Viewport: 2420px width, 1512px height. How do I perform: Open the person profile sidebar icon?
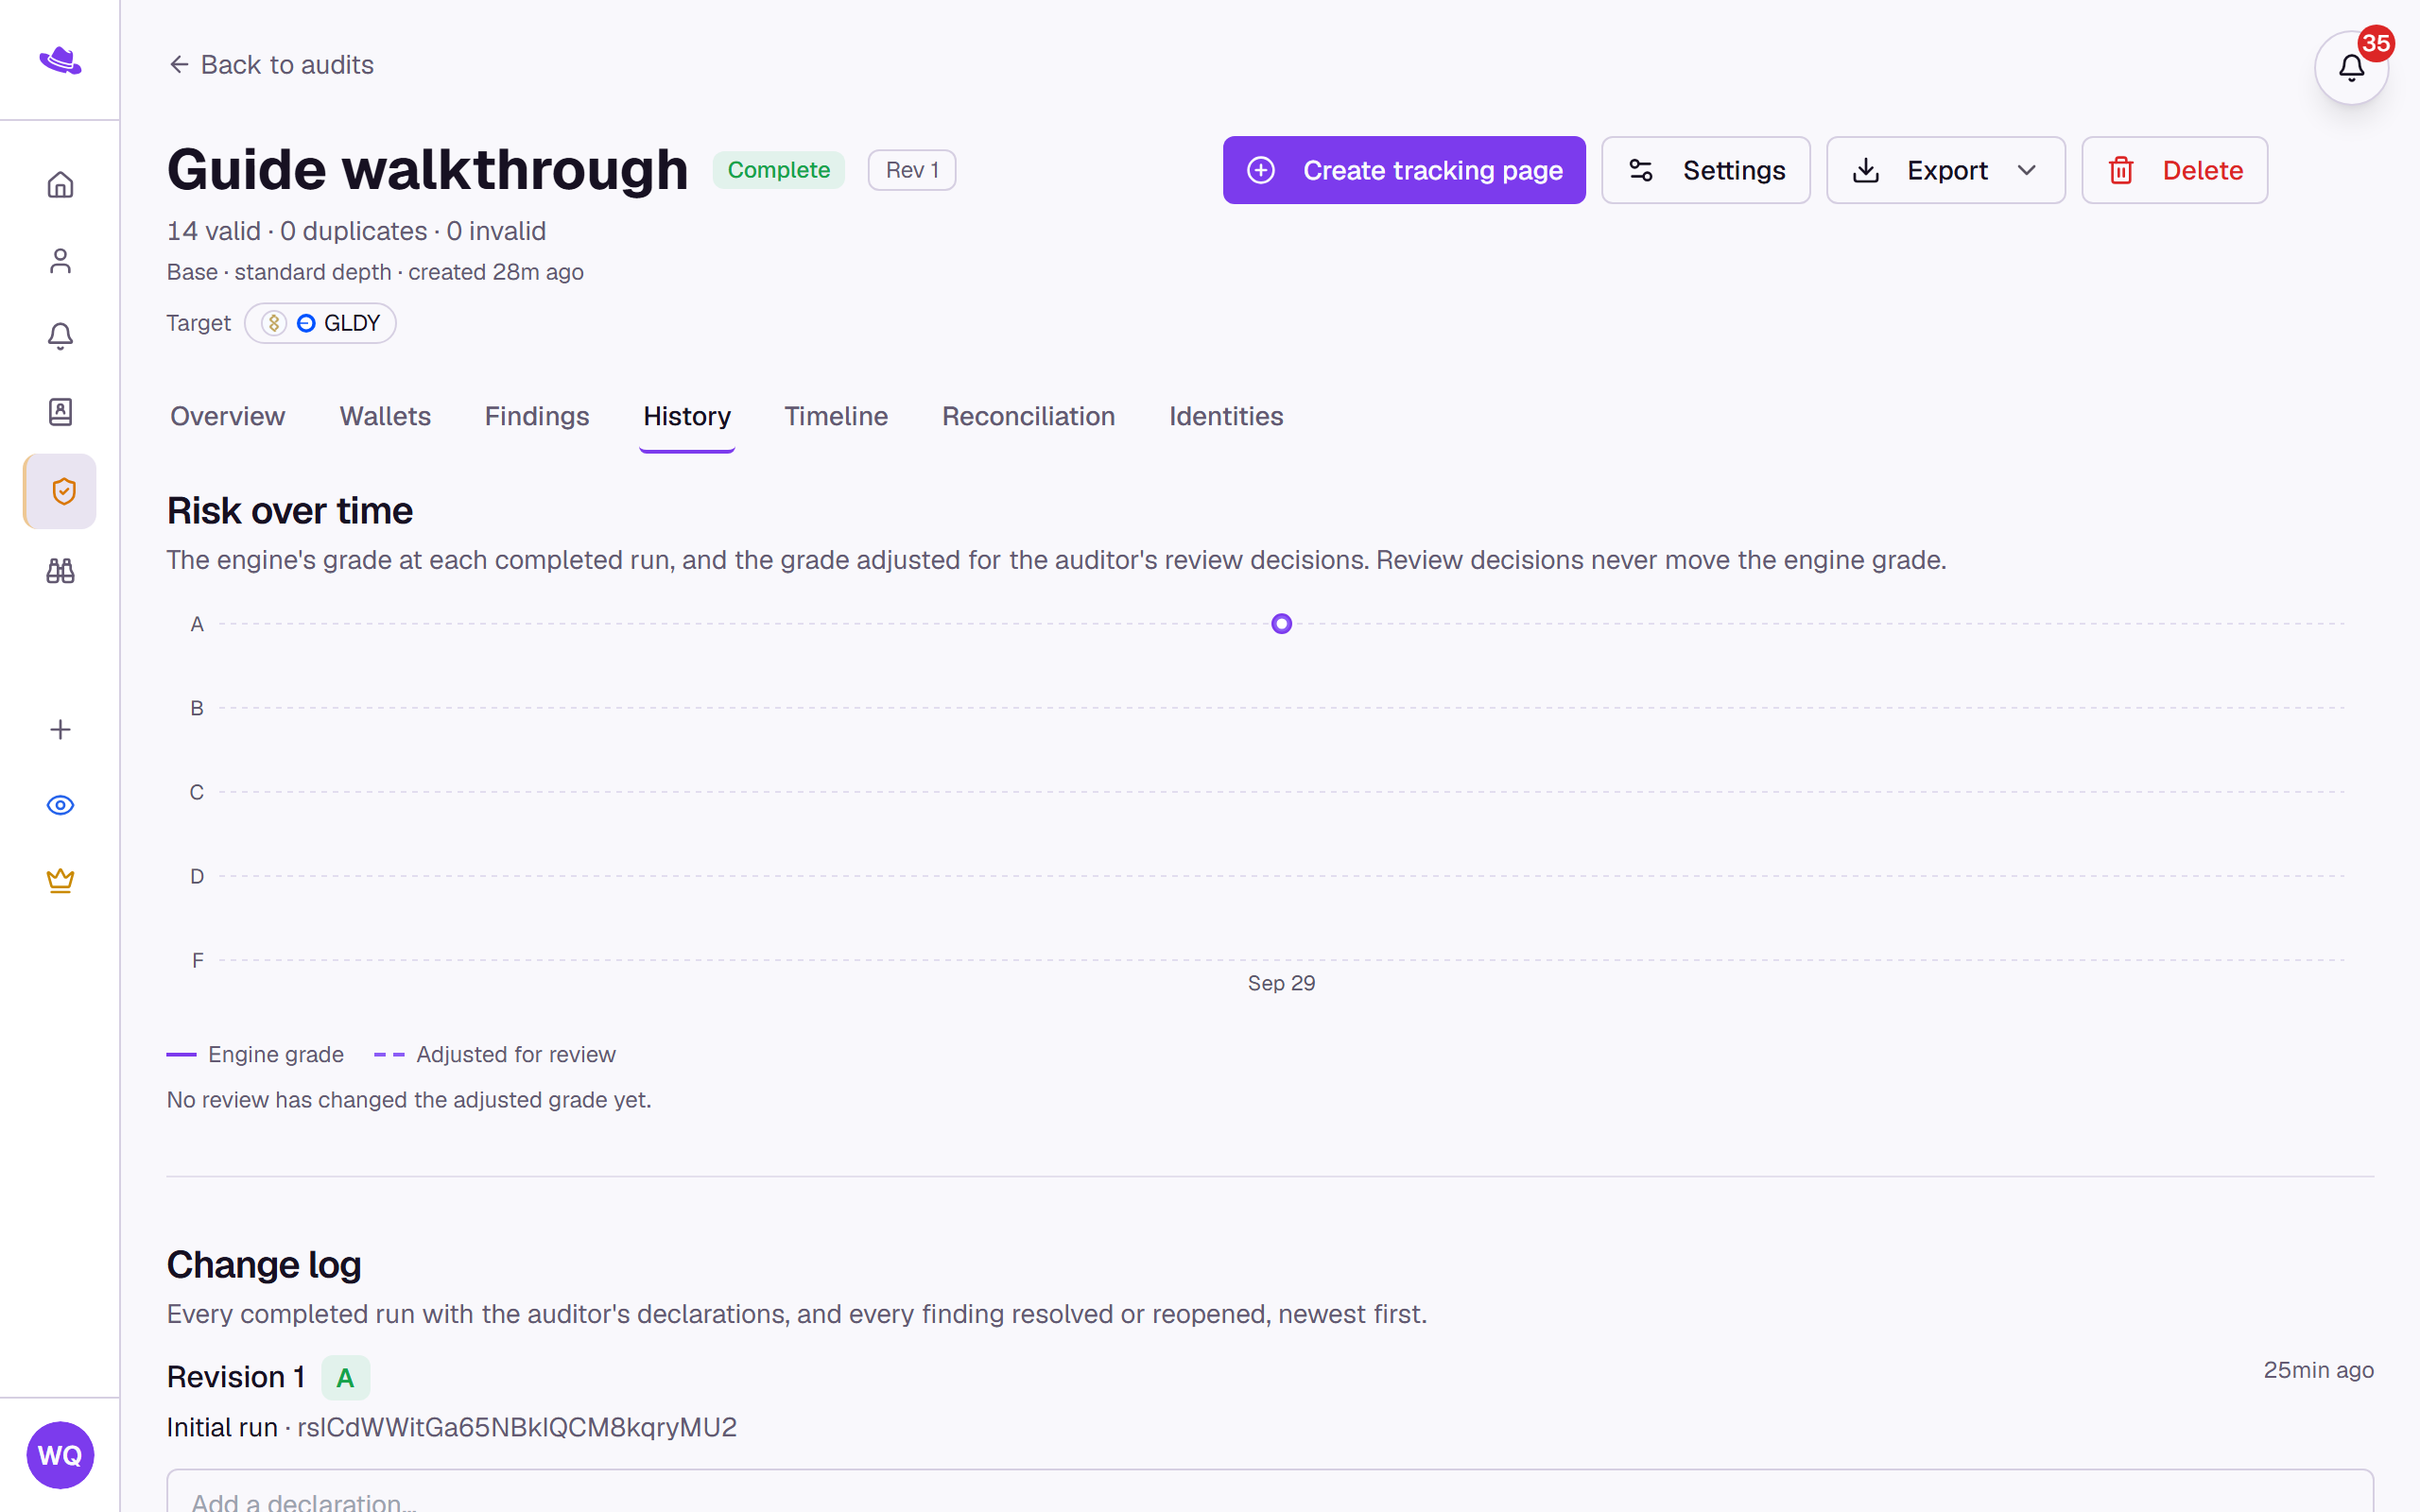(60, 261)
